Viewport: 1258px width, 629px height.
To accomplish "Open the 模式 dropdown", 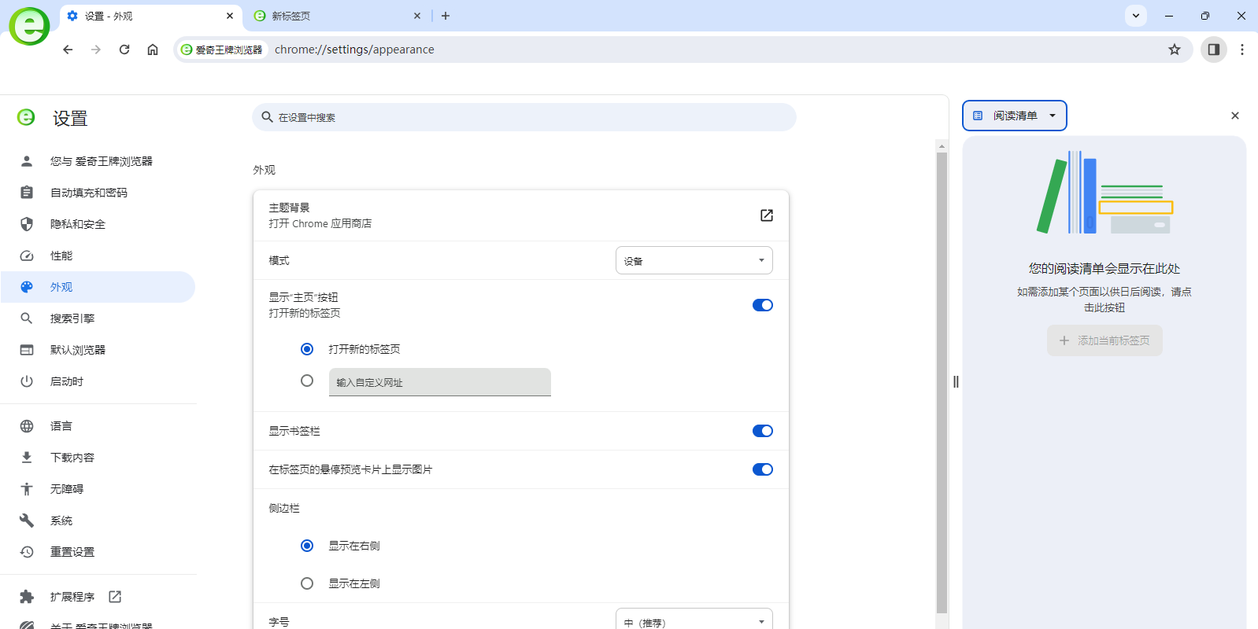I will pos(694,260).
